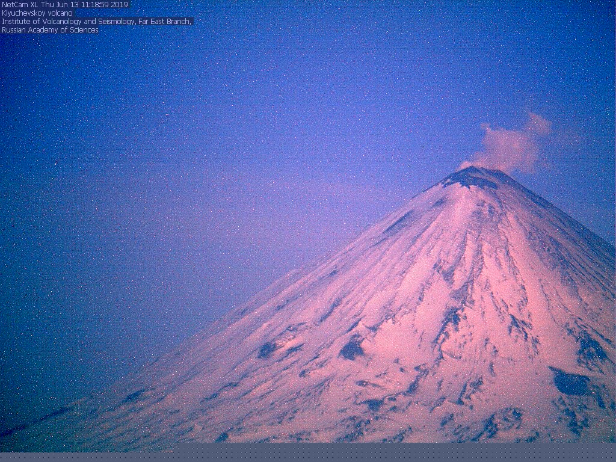Click the 'Institute of Volcanology and Seismology' line
616x462 pixels.
point(97,22)
